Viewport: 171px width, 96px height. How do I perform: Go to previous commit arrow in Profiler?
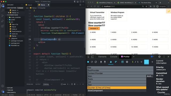coord(142,62)
